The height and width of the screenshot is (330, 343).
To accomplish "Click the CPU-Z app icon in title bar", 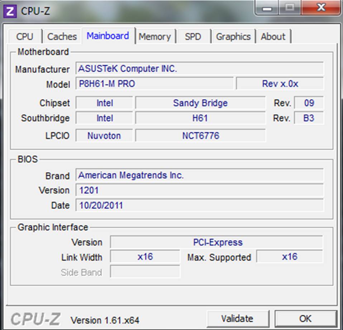I will click(10, 11).
